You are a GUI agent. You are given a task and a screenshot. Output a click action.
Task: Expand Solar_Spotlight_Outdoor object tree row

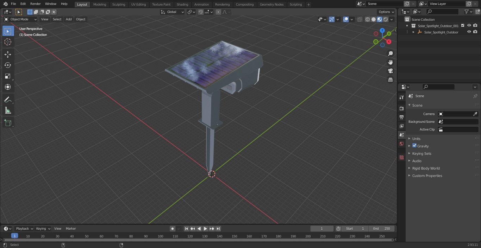pos(413,32)
